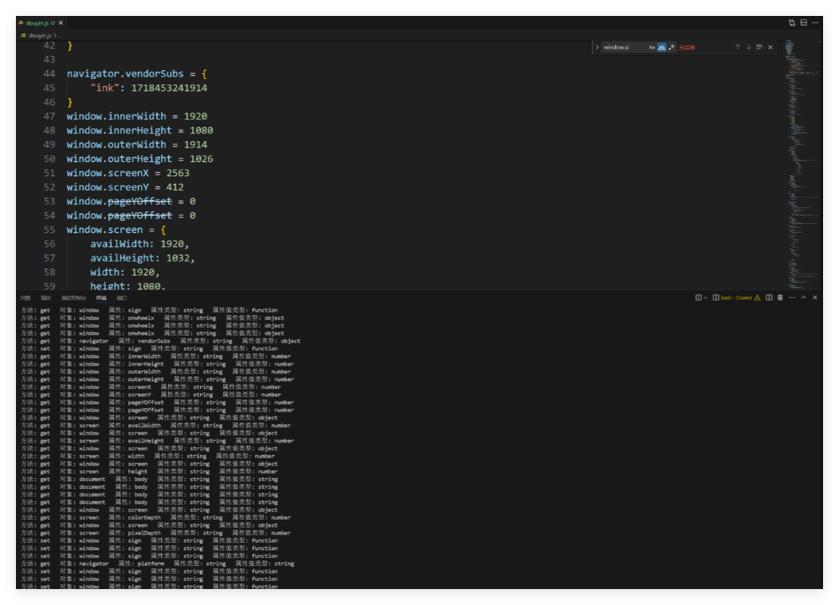Click terminal log line with pixelDepth
The image size is (839, 605).
point(155,533)
